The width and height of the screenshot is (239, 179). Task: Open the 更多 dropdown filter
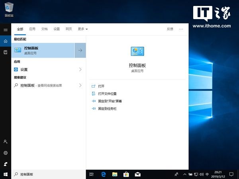coord(83,29)
